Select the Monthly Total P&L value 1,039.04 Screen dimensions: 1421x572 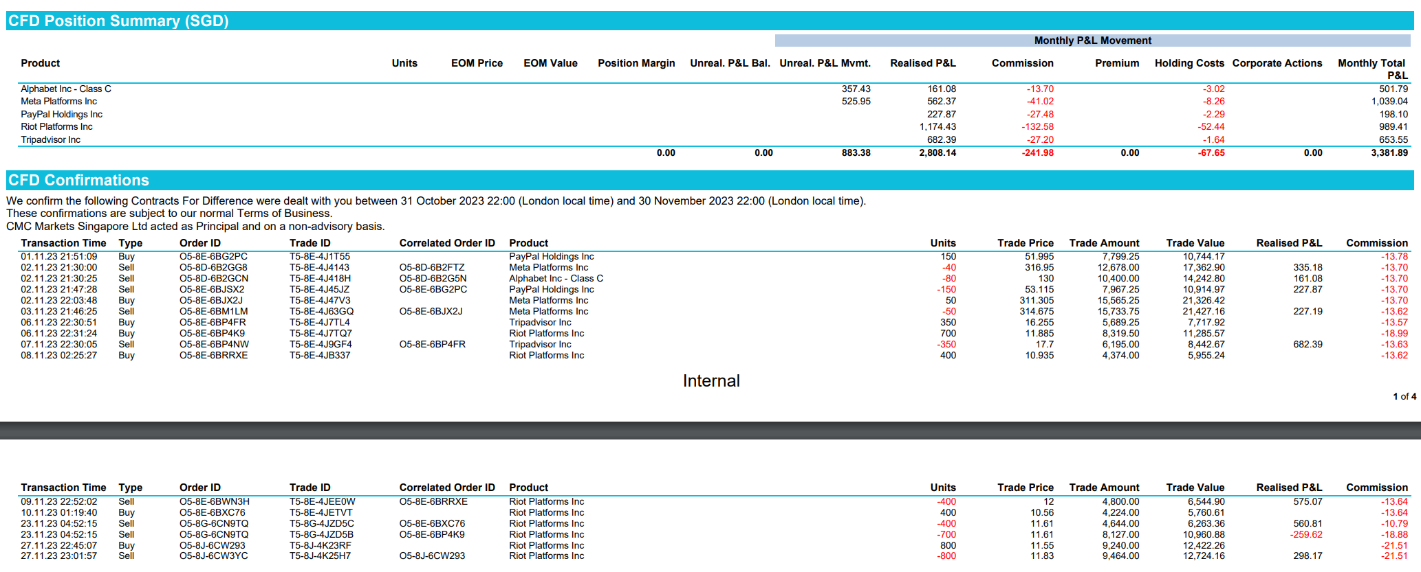(1389, 101)
